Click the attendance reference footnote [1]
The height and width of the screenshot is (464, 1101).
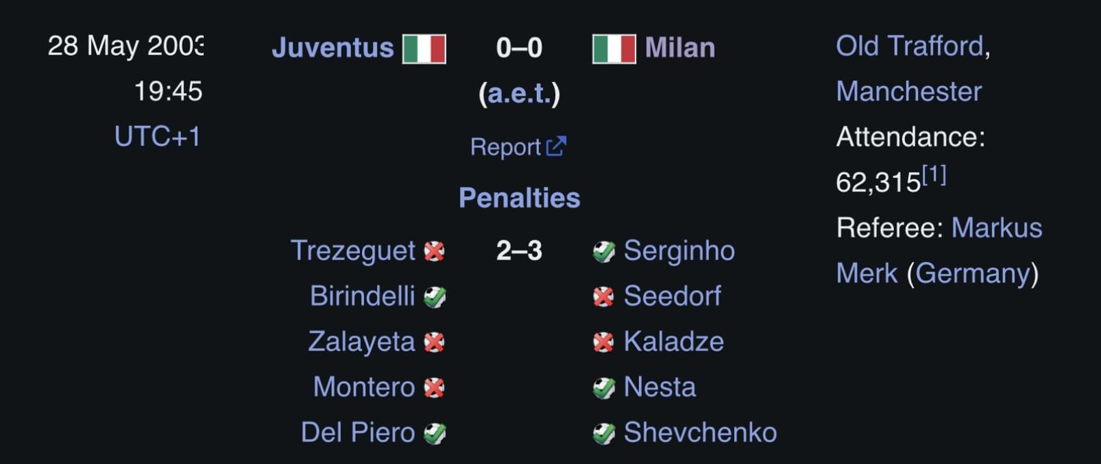(934, 175)
